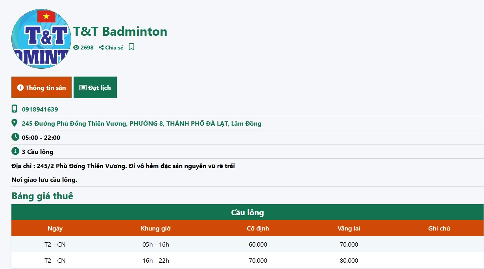Click the Khung giờ column header
Image resolution: width=484 pixels, height=269 pixels.
156,228
